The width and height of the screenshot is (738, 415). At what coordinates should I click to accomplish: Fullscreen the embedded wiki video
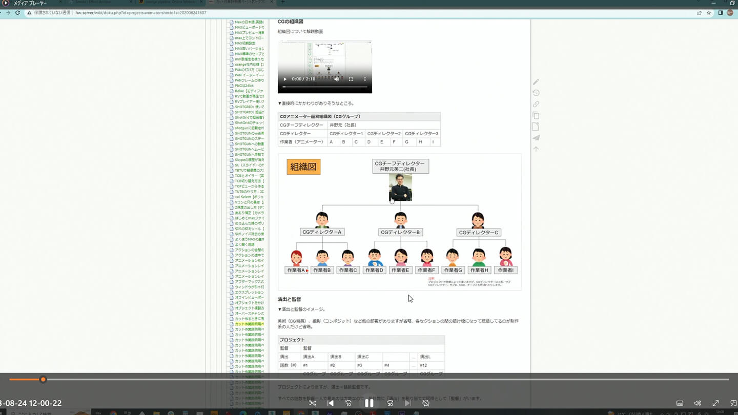[351, 79]
